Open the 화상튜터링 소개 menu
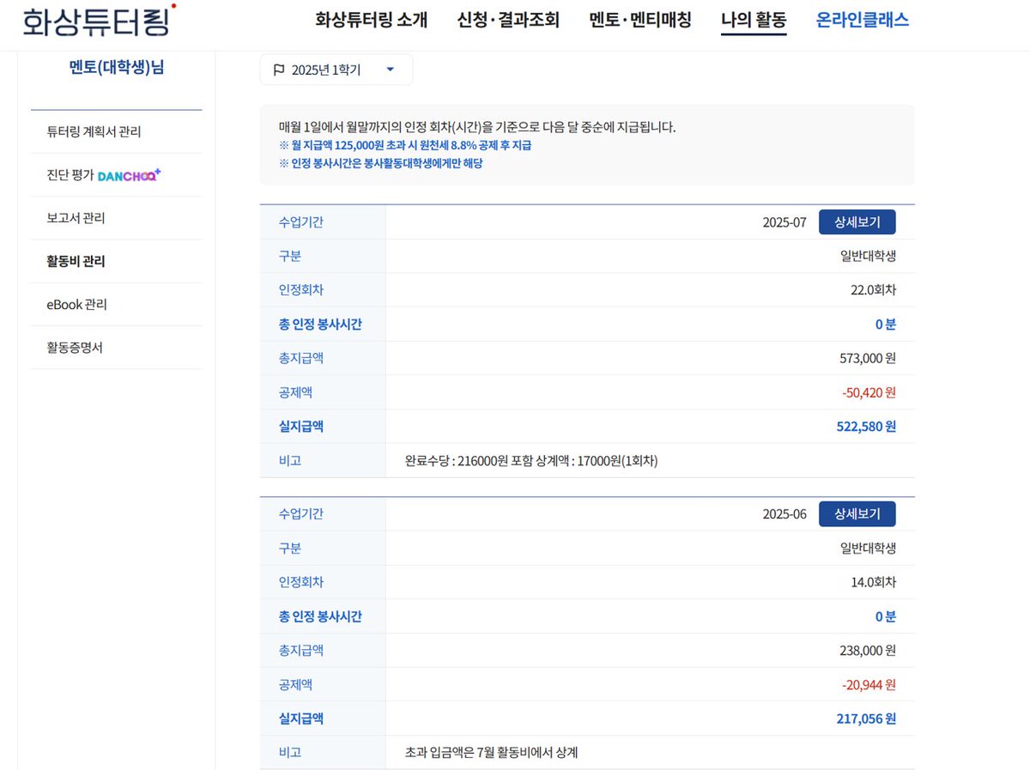Image resolution: width=1030 pixels, height=770 pixels. 371,20
